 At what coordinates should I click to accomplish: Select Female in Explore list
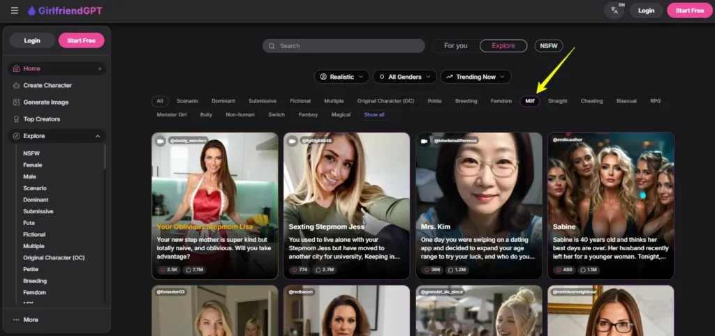tap(33, 165)
